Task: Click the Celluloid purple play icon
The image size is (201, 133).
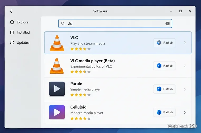Action: [x=57, y=112]
